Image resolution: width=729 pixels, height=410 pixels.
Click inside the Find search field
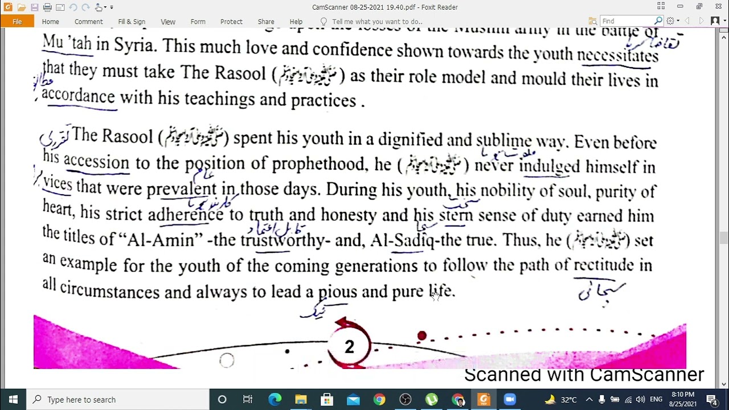pyautogui.click(x=626, y=21)
